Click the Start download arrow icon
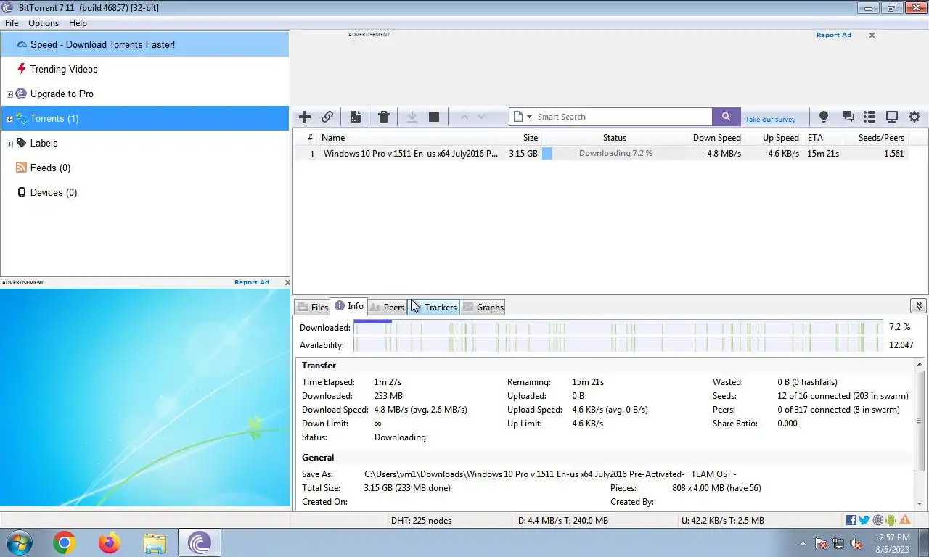The width and height of the screenshot is (929, 557). point(412,117)
